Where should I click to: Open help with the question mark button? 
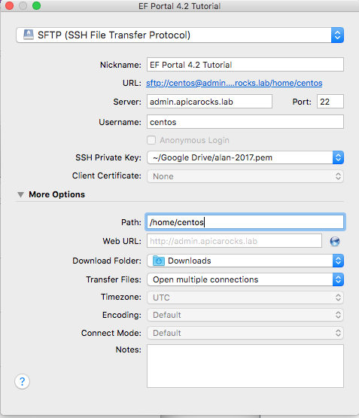tap(22, 381)
